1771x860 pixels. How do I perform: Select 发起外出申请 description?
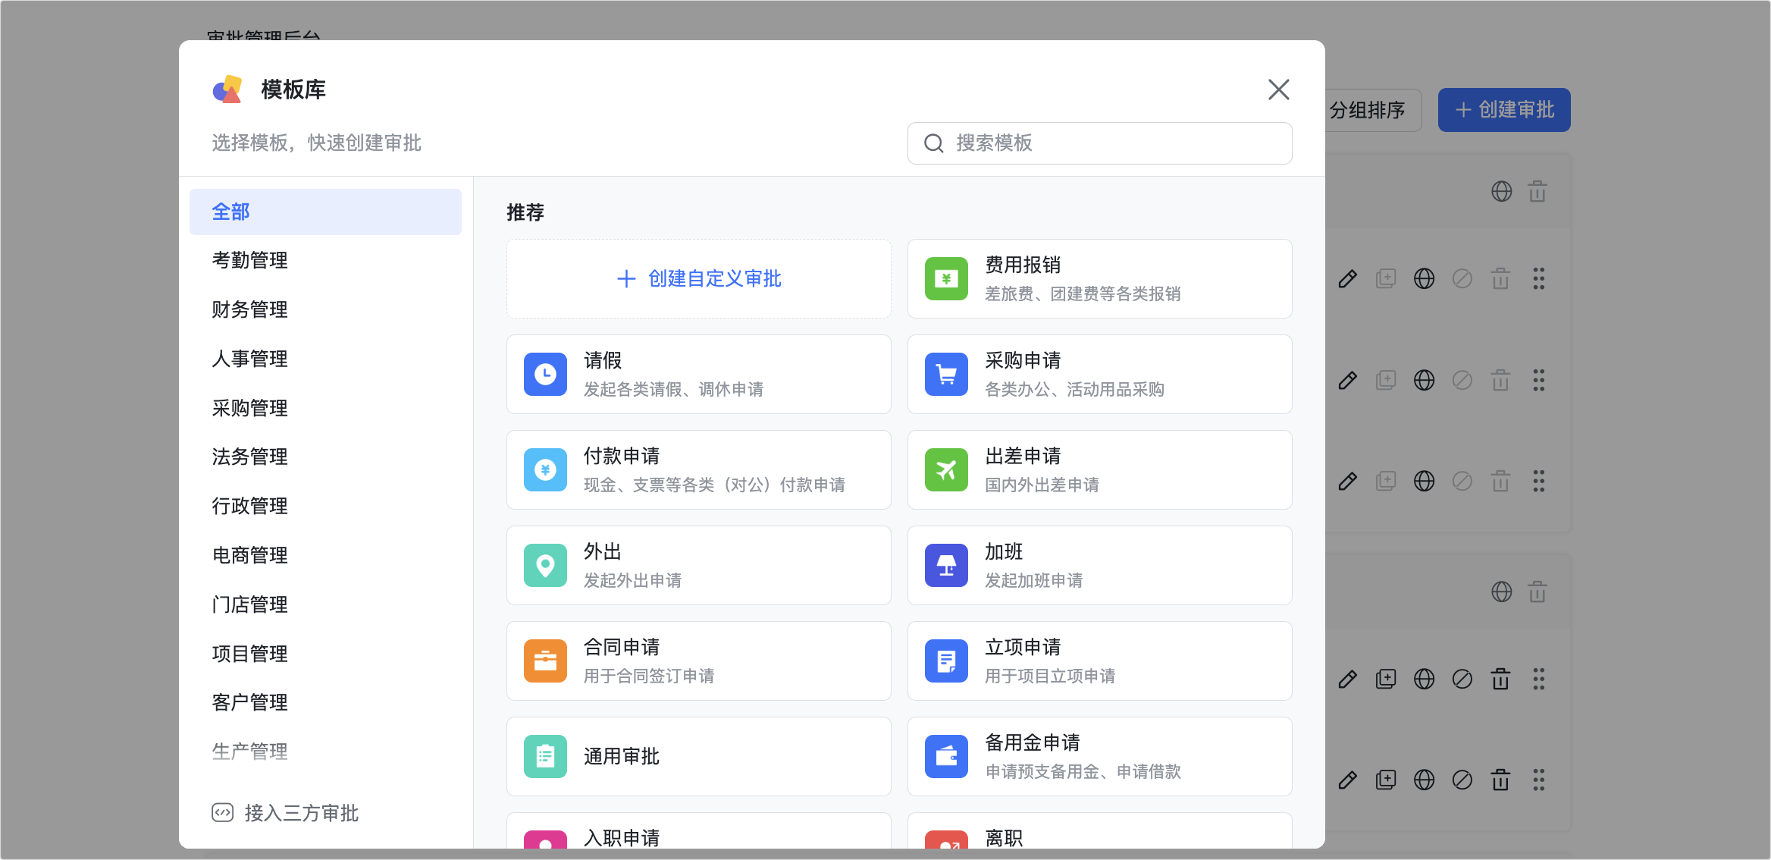coord(632,580)
